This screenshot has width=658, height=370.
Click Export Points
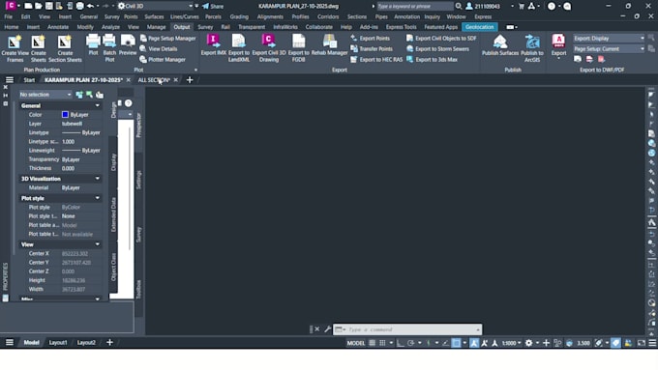tap(370, 38)
